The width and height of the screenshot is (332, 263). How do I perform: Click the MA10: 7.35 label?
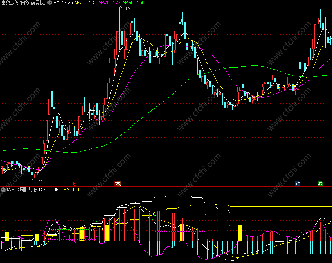pos(85,3)
